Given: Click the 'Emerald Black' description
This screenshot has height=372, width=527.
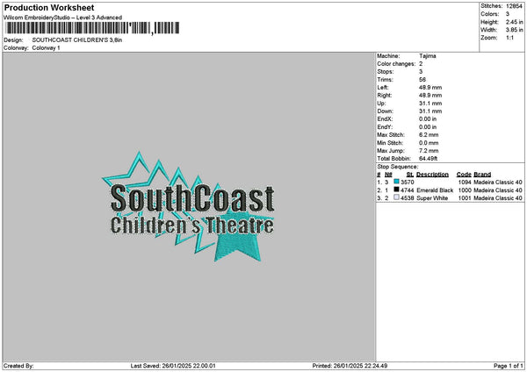Looking at the screenshot, I should click(435, 190).
